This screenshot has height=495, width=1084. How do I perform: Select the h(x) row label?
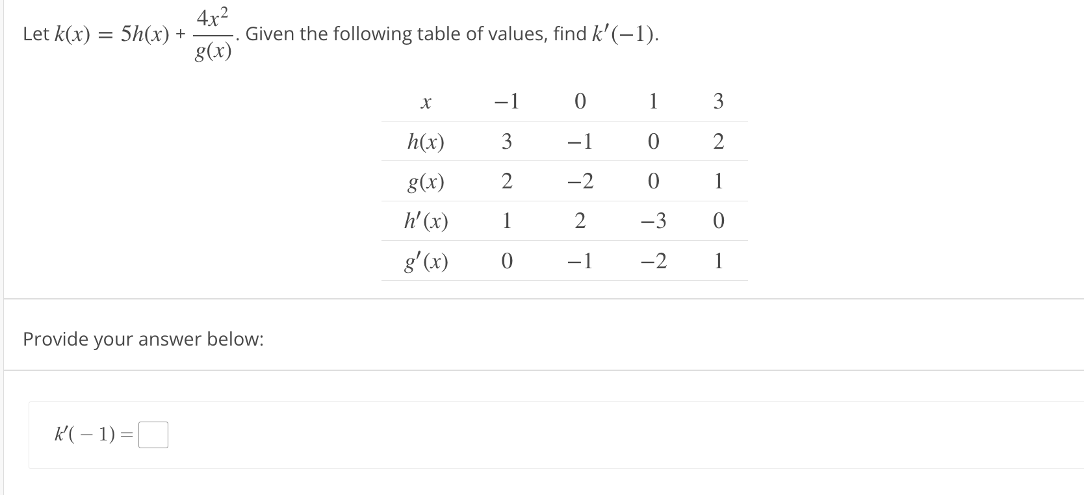(426, 142)
